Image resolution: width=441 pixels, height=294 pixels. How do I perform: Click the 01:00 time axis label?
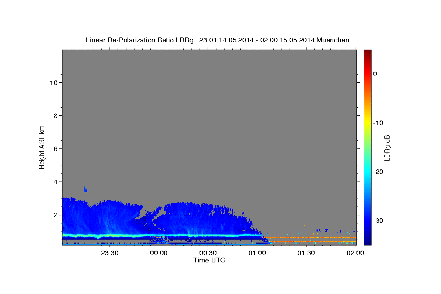click(x=257, y=253)
